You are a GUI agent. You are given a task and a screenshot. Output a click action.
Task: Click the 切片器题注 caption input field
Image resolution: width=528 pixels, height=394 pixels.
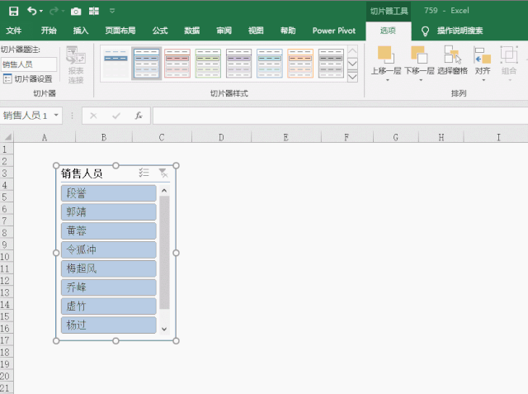(x=29, y=64)
